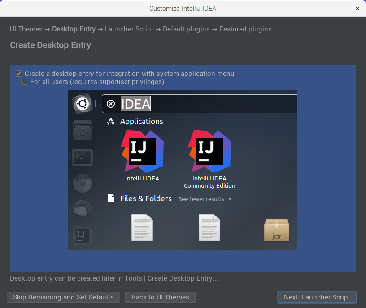Image resolution: width=366 pixels, height=308 pixels.
Task: Click the Files & Folders heading text
Action: click(x=146, y=198)
